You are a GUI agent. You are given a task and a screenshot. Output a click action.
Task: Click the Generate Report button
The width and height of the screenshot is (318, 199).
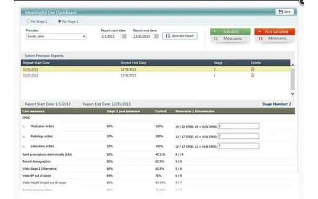(180, 36)
